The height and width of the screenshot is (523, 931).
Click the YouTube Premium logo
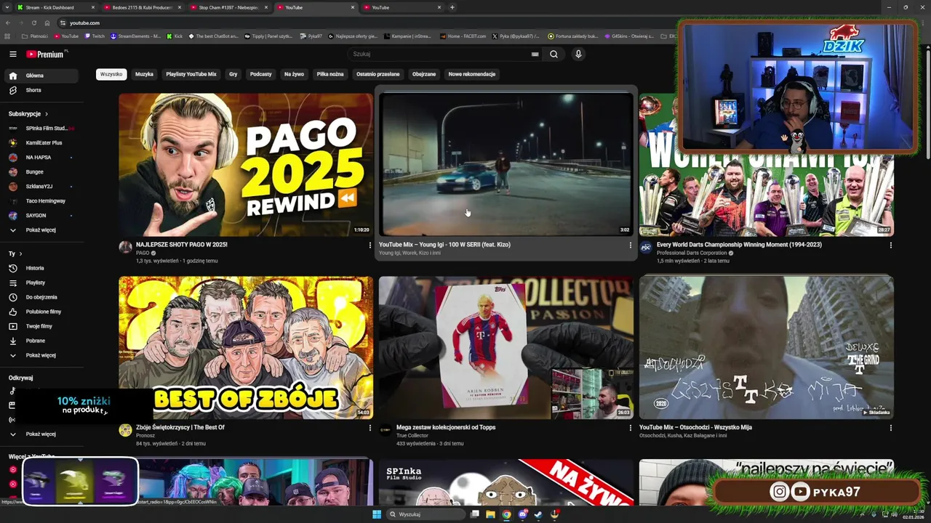47,54
